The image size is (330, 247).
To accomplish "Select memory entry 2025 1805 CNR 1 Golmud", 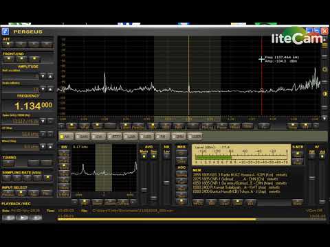I will 236,179.
